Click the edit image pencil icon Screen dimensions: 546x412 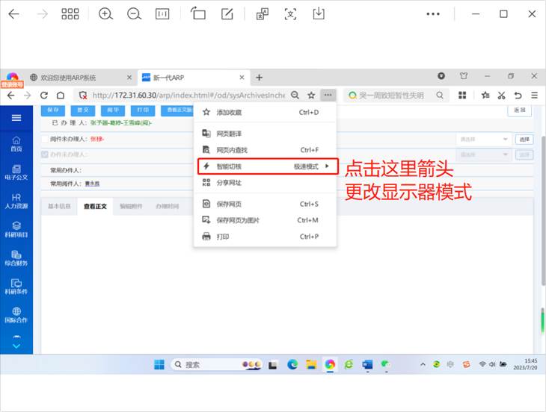tap(227, 13)
